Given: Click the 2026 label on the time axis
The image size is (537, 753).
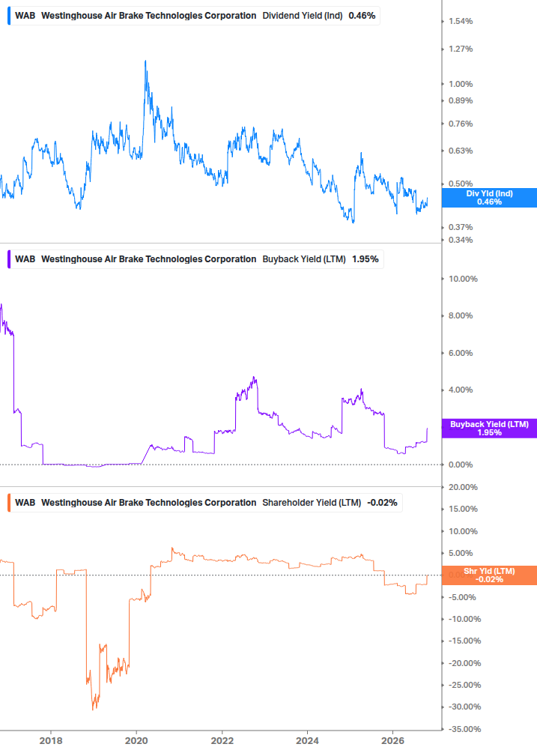Looking at the screenshot, I should [392, 740].
